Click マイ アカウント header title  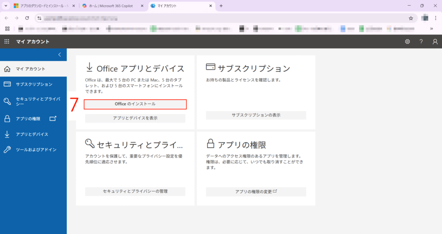coord(33,42)
